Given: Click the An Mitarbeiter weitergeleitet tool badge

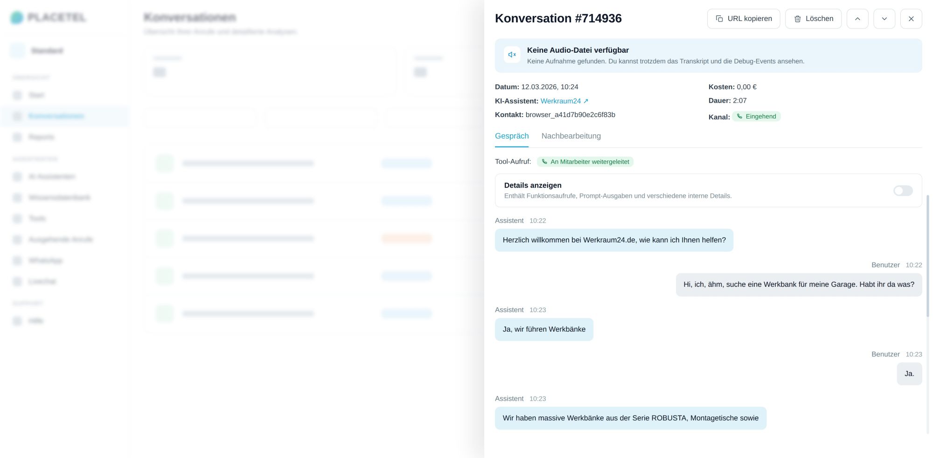Looking at the screenshot, I should click(585, 162).
